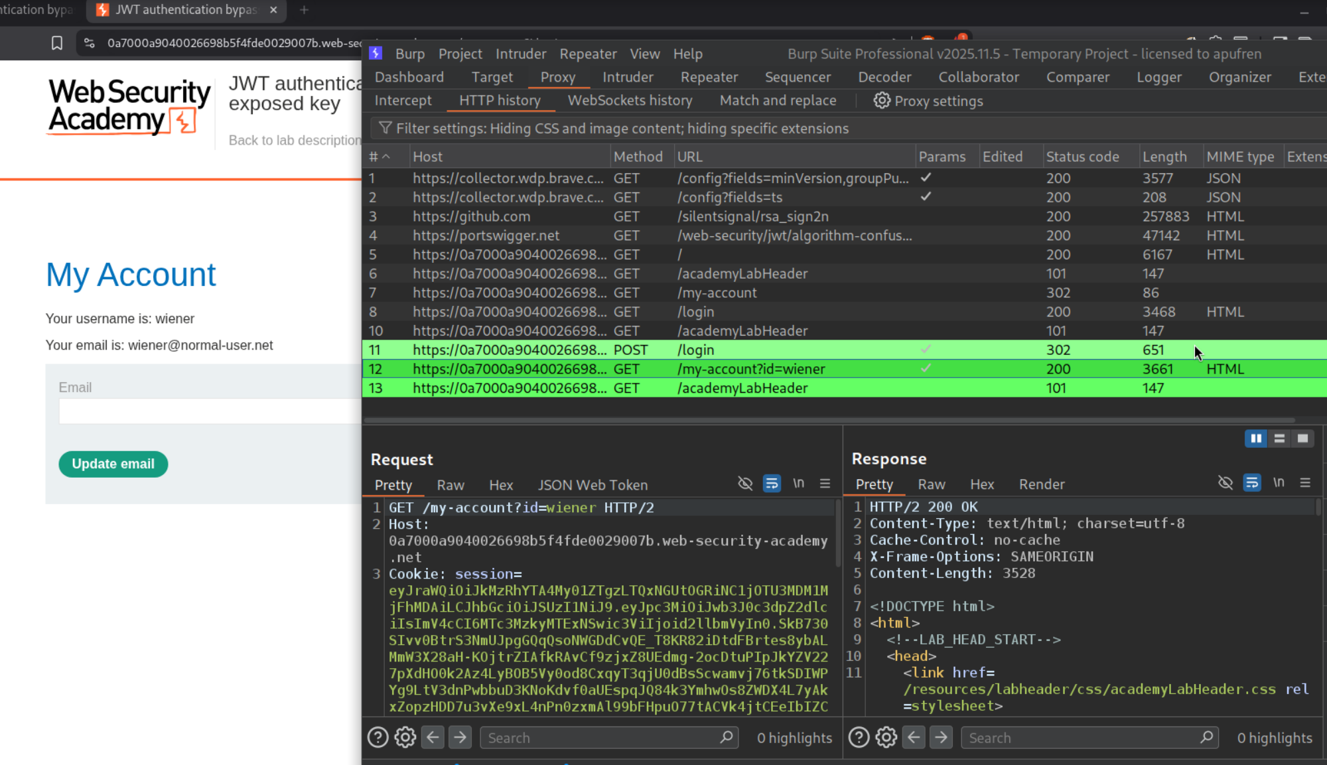The width and height of the screenshot is (1327, 765).
Task: Open Response pane hamburger options menu
Action: tap(1305, 483)
